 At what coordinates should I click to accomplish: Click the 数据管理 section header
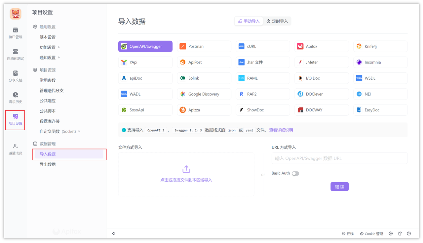pos(44,144)
